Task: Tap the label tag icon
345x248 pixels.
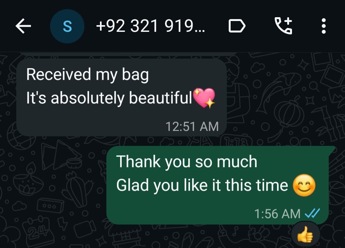Action: pos(237,26)
